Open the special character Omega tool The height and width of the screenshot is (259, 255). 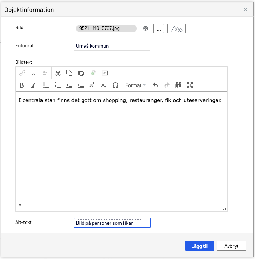point(115,85)
